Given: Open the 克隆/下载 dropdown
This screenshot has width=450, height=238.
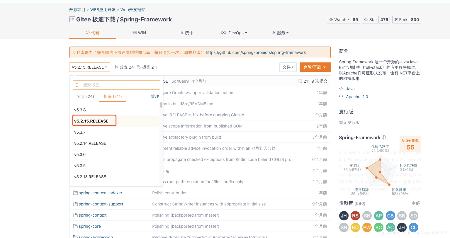Looking at the screenshot, I should pos(315,67).
